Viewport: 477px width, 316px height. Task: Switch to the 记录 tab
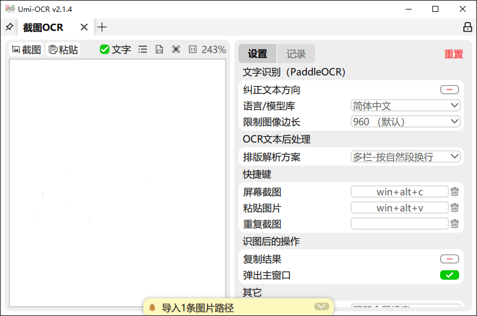(296, 53)
